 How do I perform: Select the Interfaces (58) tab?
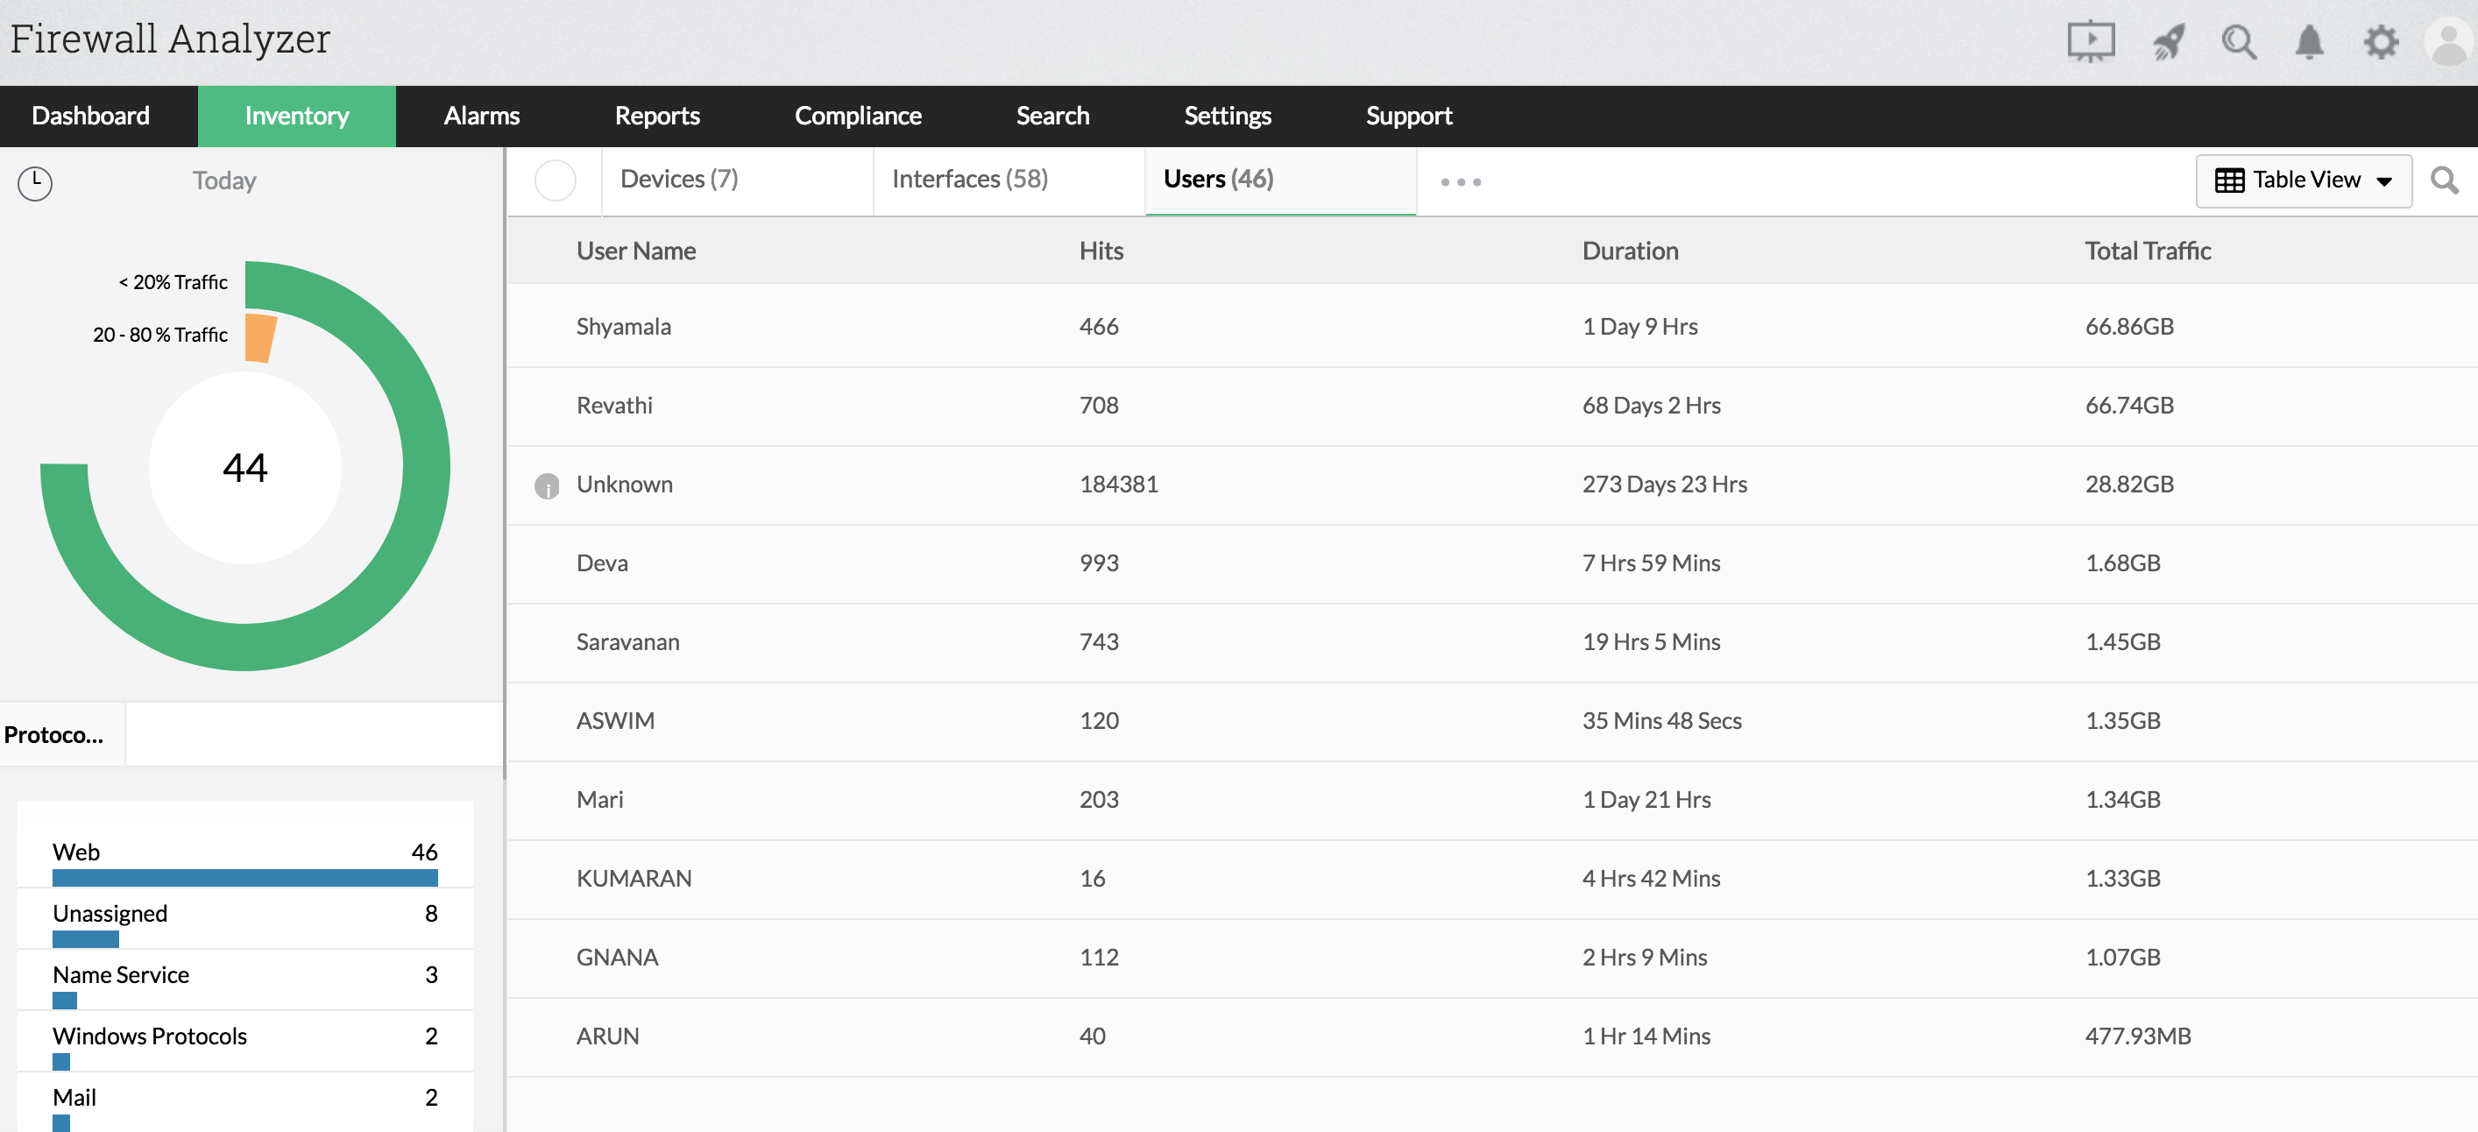tap(969, 179)
